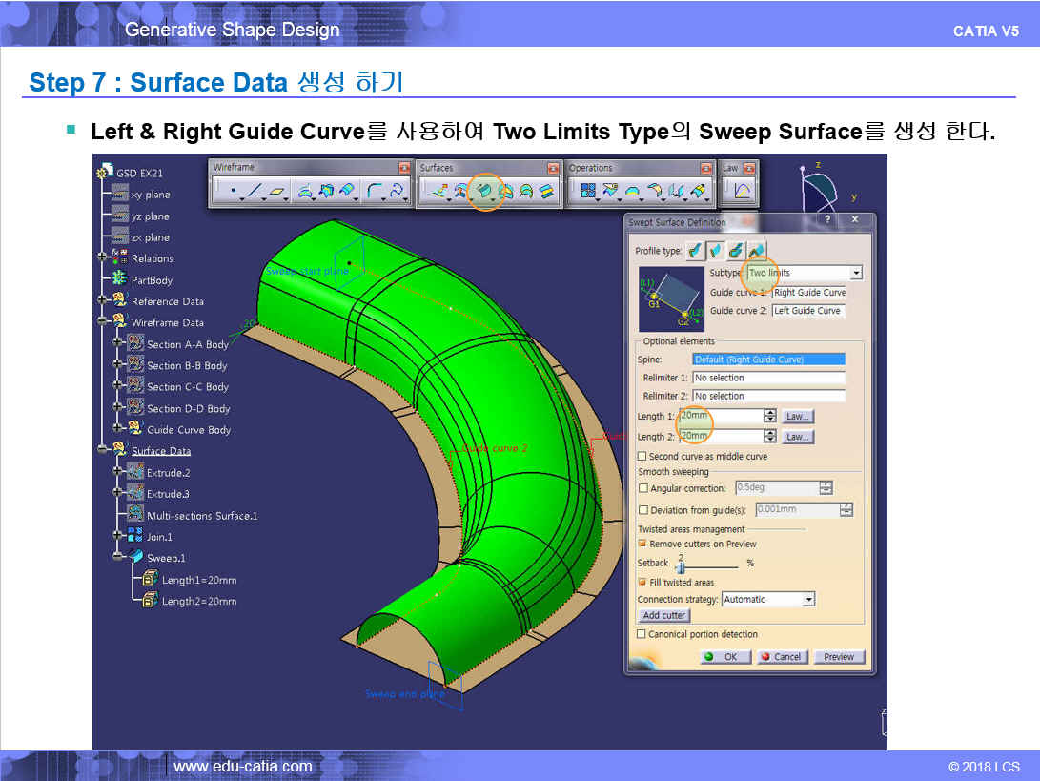Select the Explicit profile type icon
The width and height of the screenshot is (1040, 781).
click(x=695, y=251)
